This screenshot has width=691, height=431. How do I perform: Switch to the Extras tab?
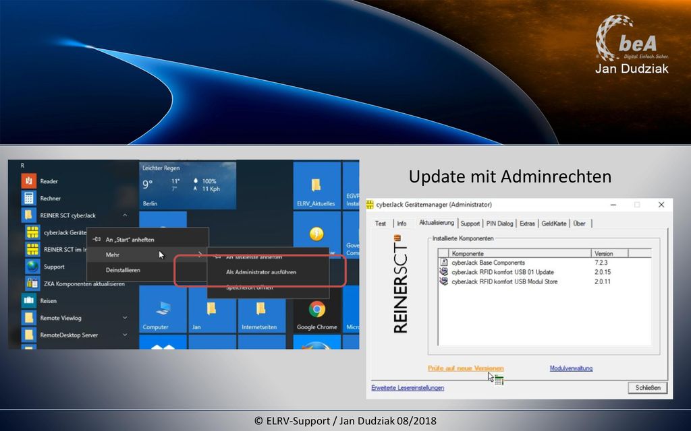click(527, 224)
